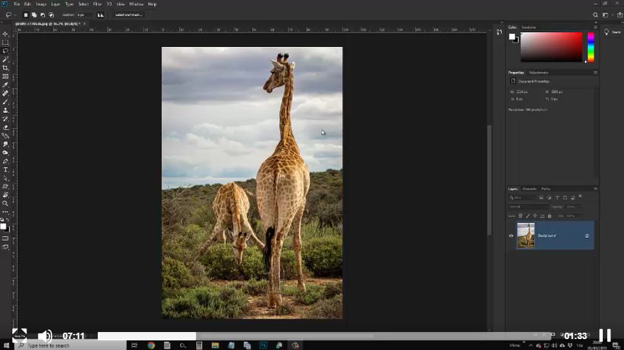Click the search magnifier icon top right

tap(596, 15)
